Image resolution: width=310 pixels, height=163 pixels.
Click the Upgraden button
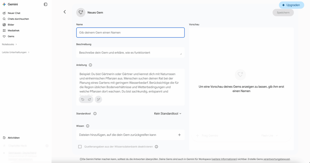click(x=292, y=5)
